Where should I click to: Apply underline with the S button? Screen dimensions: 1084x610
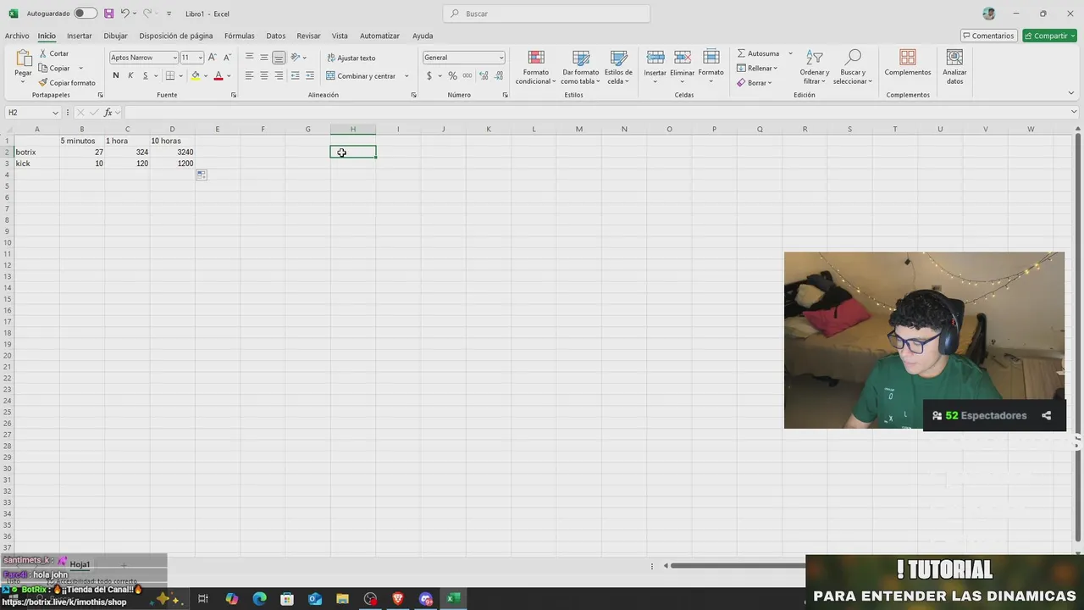145,75
